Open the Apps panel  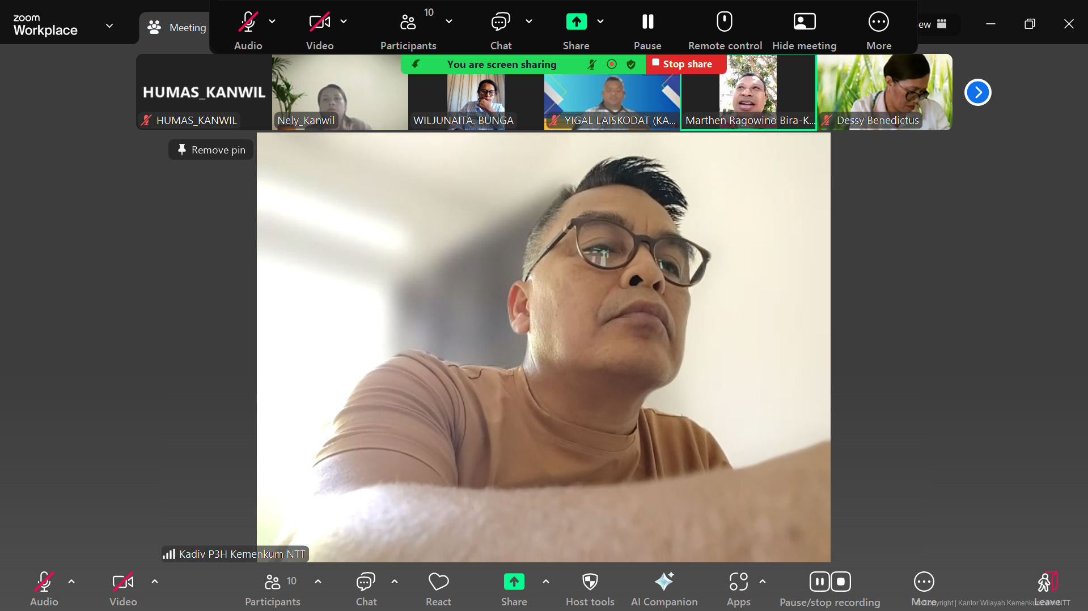[738, 588]
